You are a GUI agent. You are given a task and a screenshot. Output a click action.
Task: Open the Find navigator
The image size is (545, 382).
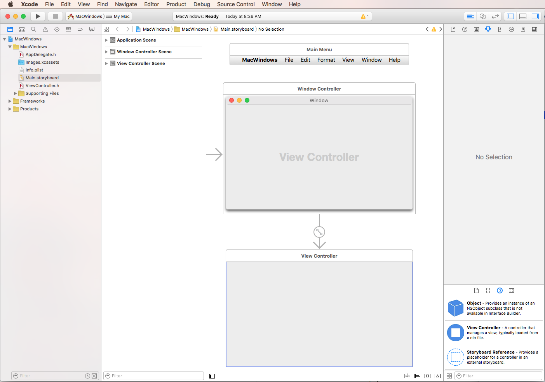tap(33, 29)
